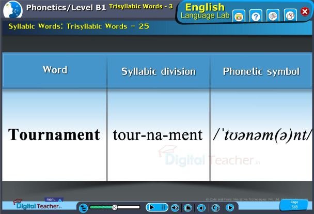Screen dimensions: 314x214
Task: Open the yellow folder icon in top toolbar
Action: coord(239,16)
